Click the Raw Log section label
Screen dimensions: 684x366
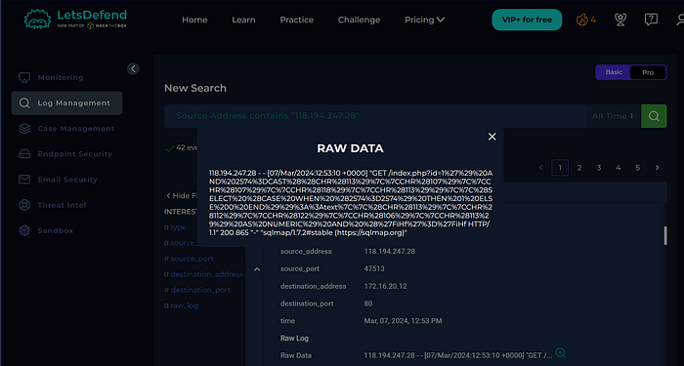pos(294,338)
